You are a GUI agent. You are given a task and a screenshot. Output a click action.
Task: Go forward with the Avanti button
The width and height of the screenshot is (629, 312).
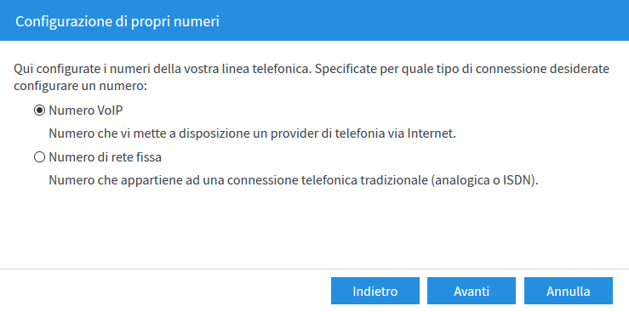point(472,291)
